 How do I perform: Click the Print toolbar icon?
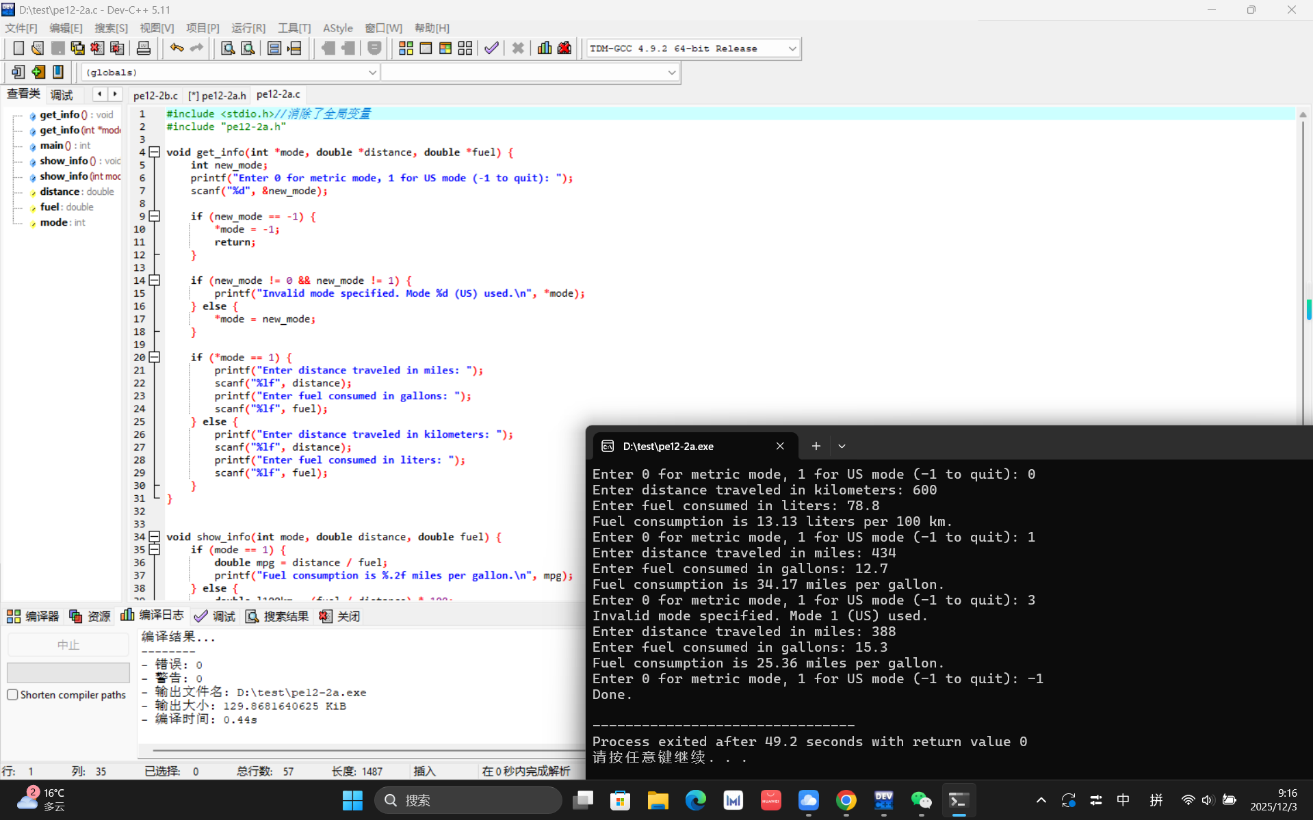(x=143, y=48)
